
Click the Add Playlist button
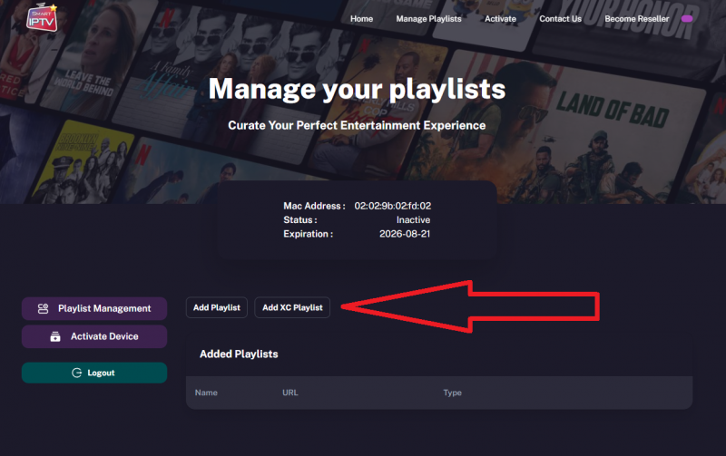217,307
